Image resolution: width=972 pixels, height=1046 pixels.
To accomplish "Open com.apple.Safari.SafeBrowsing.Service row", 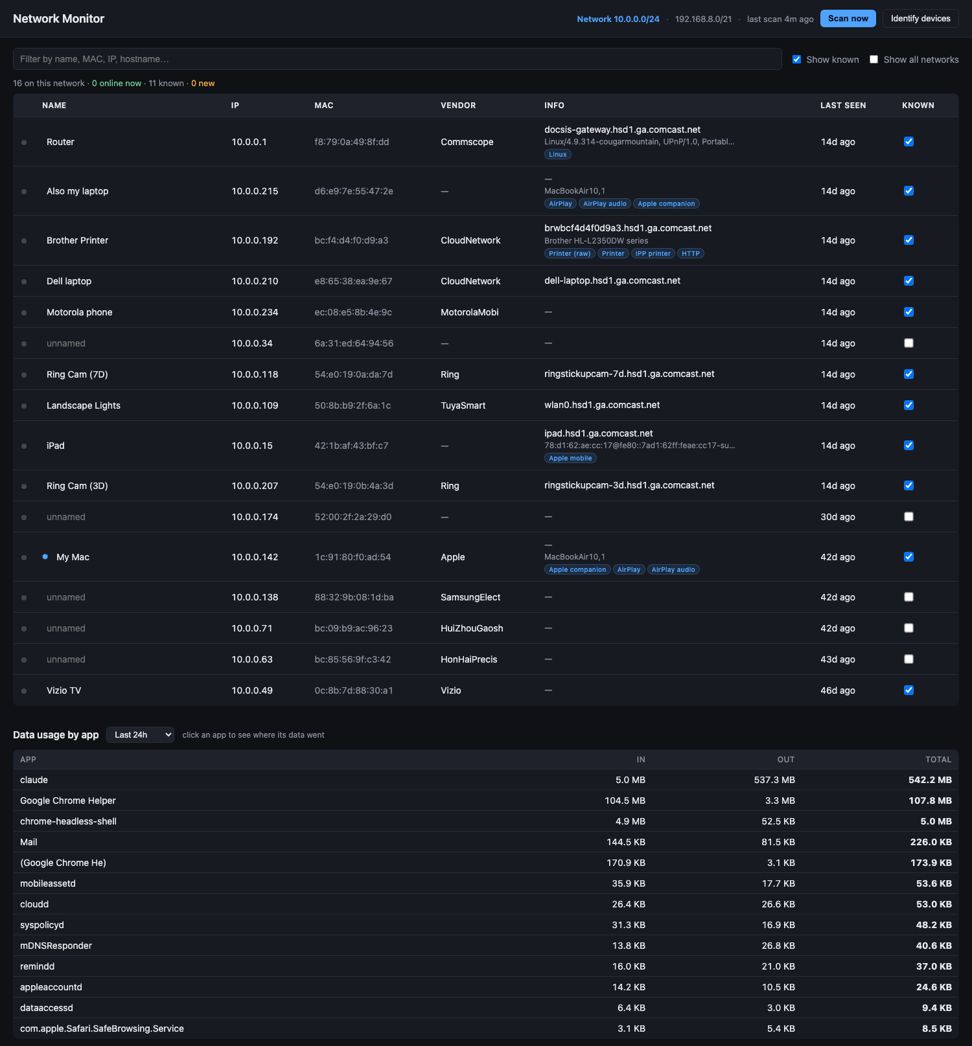I will point(486,1029).
